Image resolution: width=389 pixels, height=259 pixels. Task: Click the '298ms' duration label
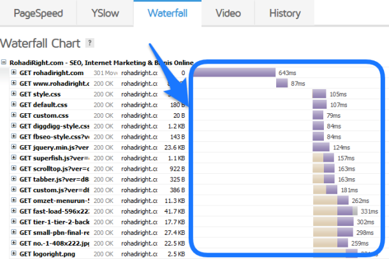tap(365, 233)
